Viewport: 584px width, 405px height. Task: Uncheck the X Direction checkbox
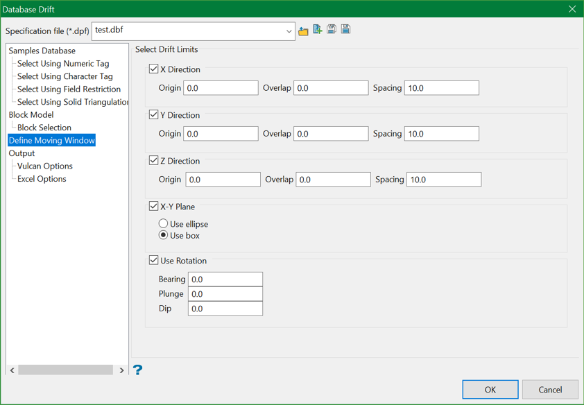(154, 69)
